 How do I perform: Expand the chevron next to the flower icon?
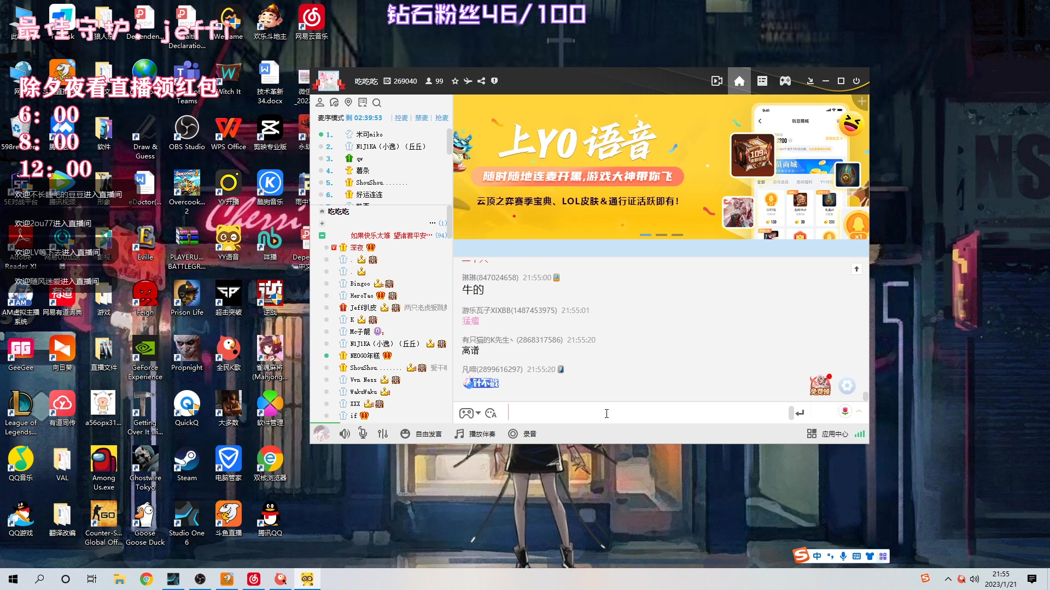click(x=858, y=411)
